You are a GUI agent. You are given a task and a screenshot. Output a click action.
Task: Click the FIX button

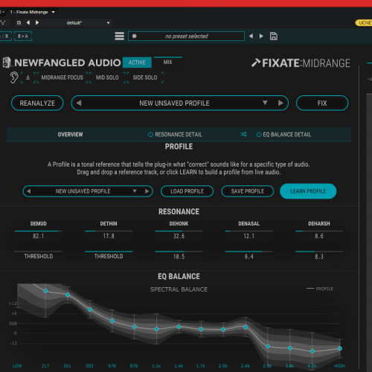pos(322,103)
